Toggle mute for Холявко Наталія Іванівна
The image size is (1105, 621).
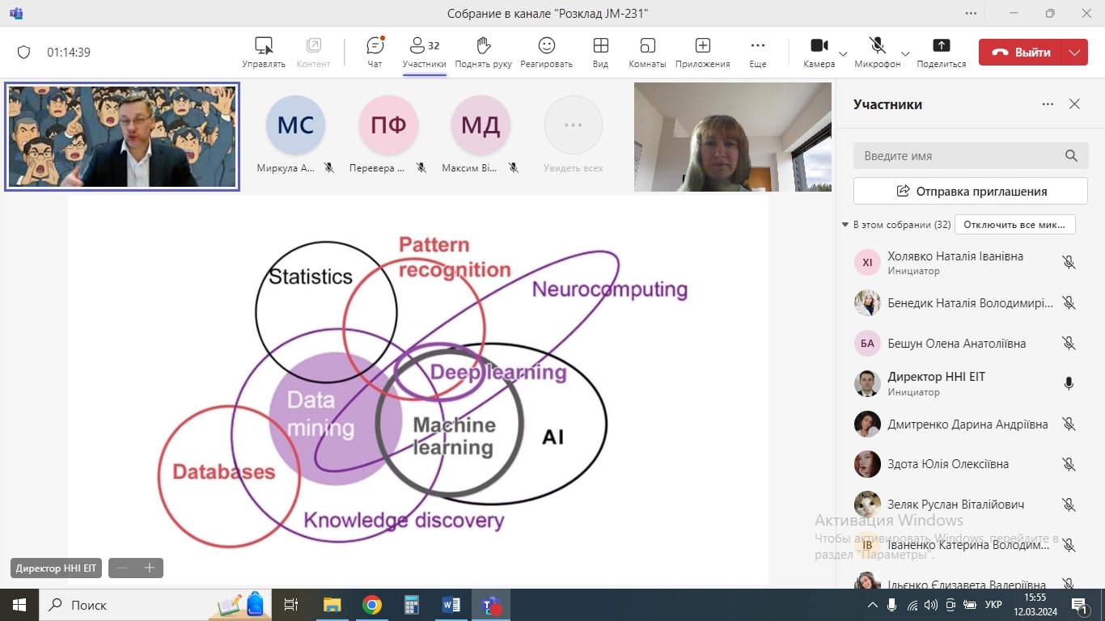(x=1069, y=263)
